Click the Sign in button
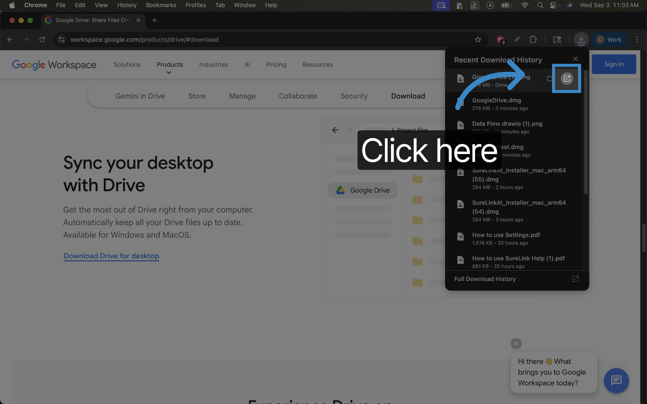 [x=614, y=64]
